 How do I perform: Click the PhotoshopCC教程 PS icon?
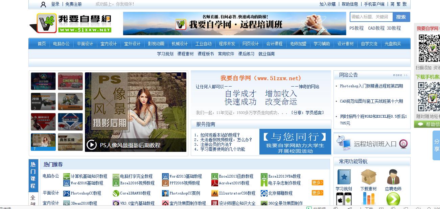click(67, 193)
